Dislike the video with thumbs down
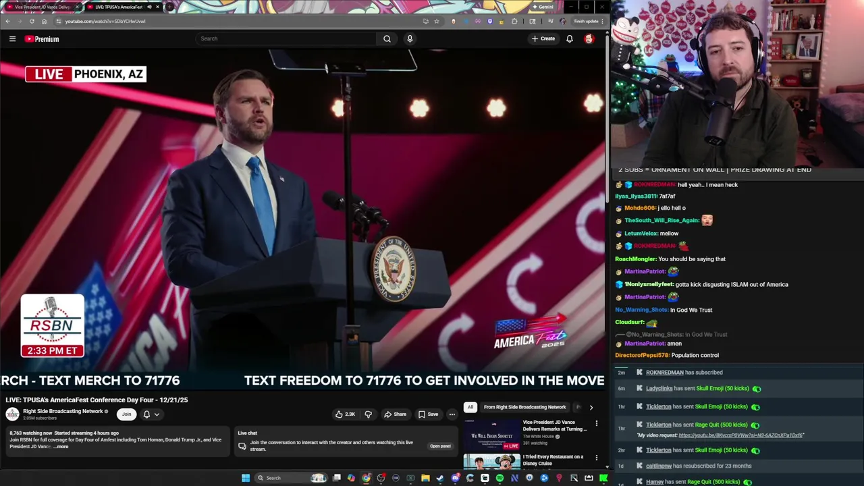864x486 pixels. pyautogui.click(x=369, y=414)
